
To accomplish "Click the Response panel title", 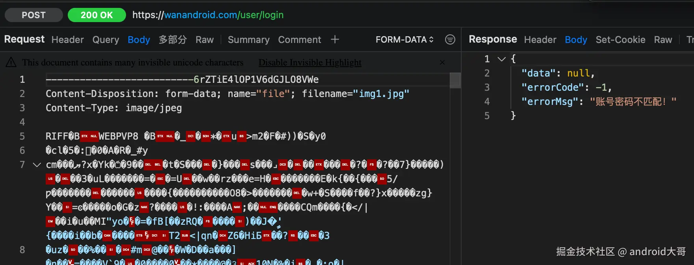I will [492, 39].
